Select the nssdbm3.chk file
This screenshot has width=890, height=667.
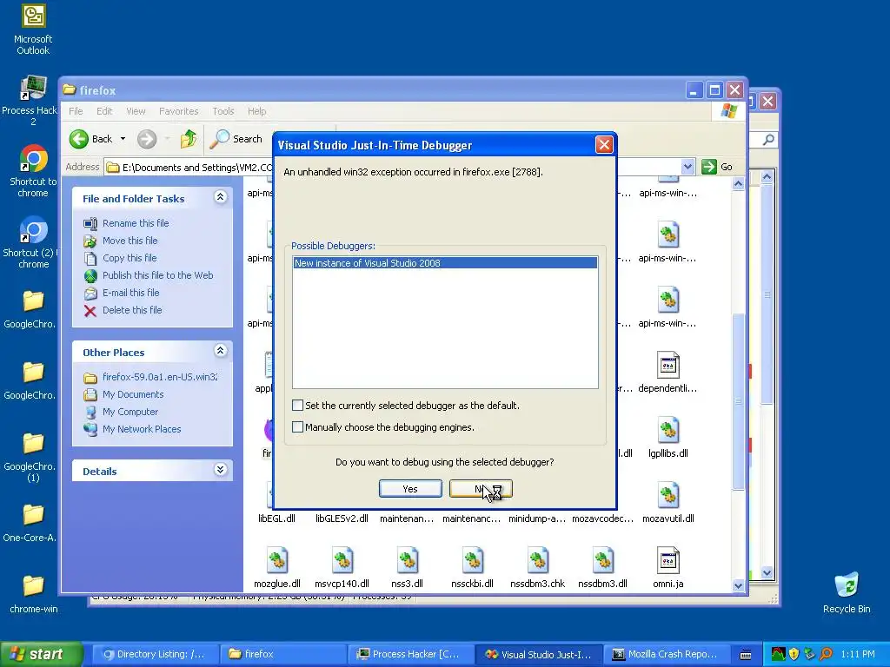click(x=537, y=567)
